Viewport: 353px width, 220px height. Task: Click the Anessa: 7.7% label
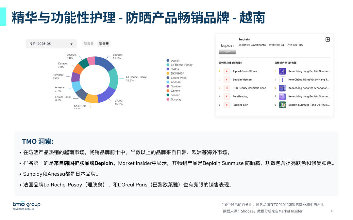point(60,89)
